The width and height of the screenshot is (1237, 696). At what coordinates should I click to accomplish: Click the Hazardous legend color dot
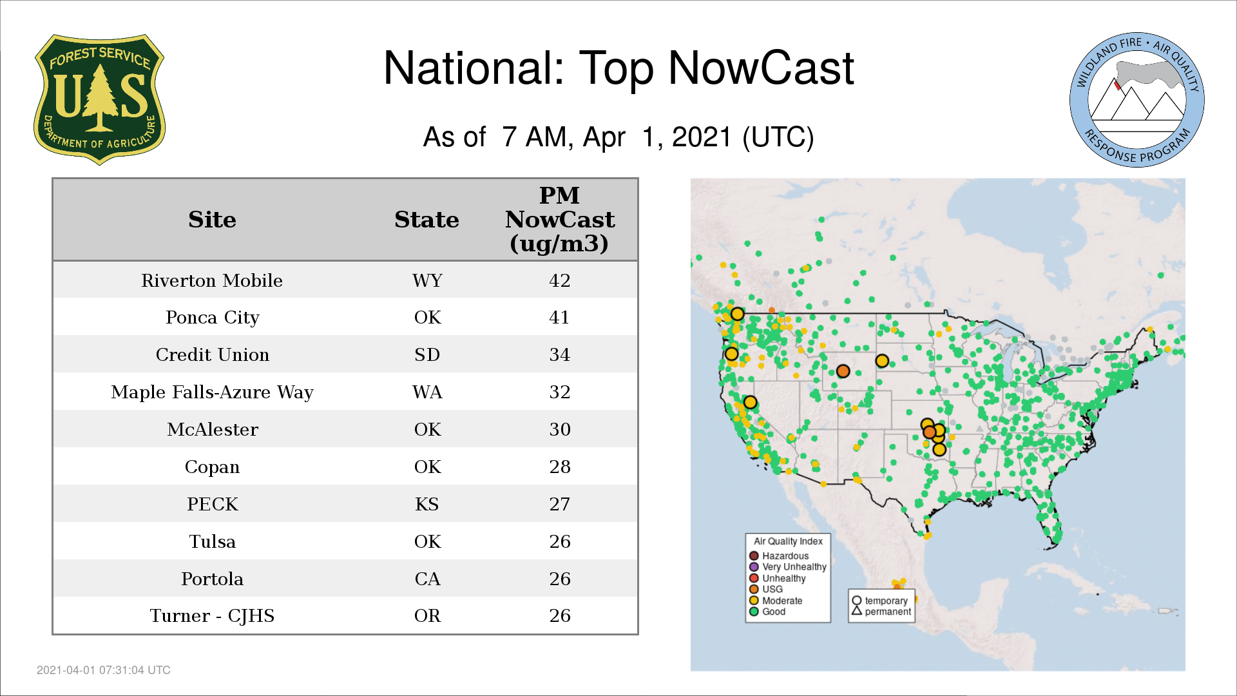754,556
